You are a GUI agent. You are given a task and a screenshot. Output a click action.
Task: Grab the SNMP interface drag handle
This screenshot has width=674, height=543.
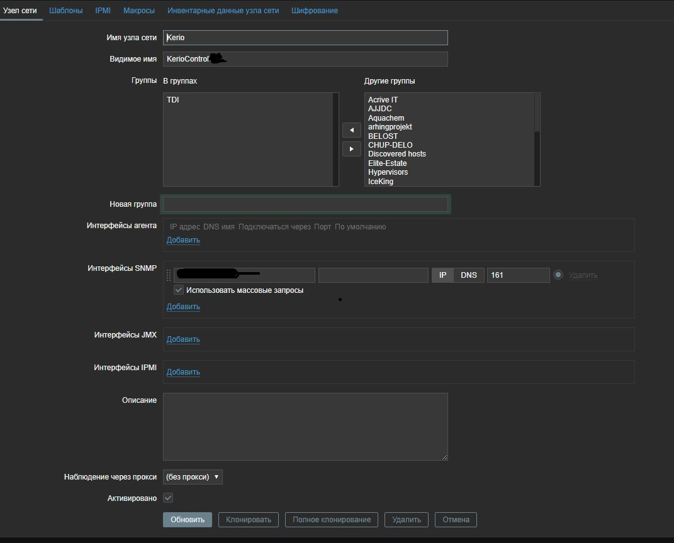tap(169, 275)
